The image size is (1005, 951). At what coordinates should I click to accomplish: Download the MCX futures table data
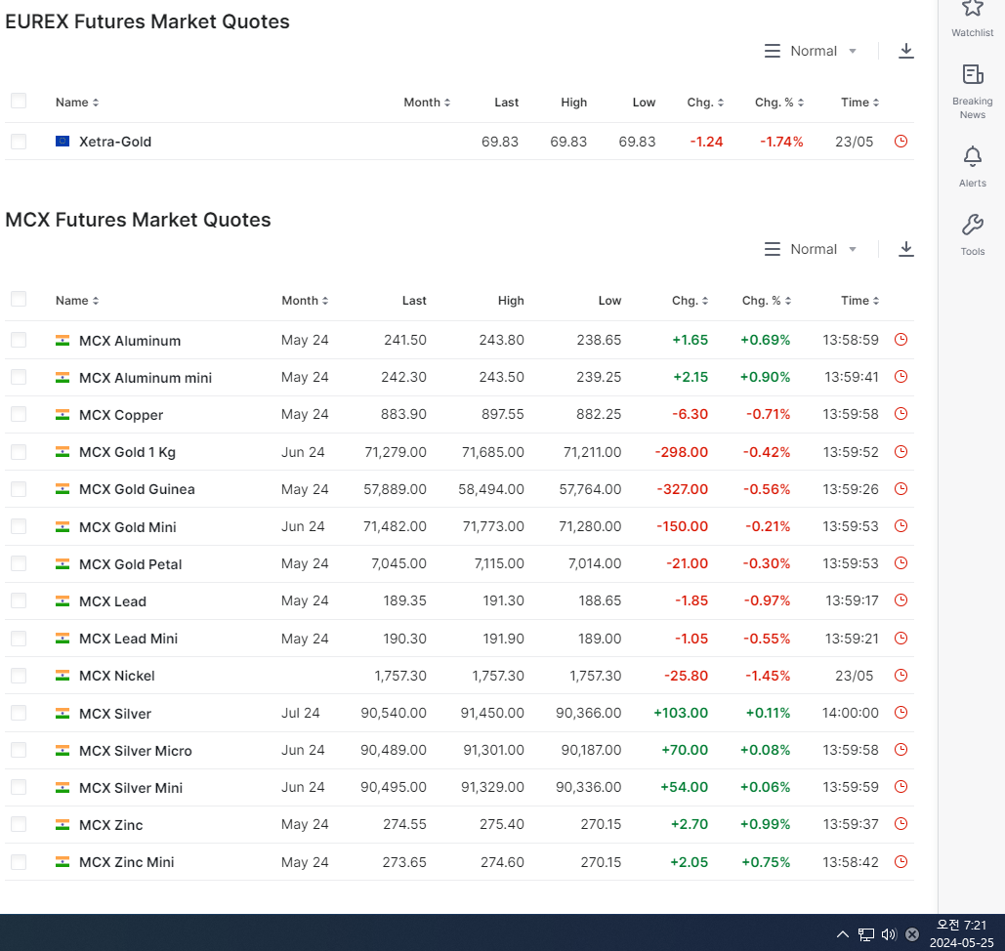coord(905,249)
